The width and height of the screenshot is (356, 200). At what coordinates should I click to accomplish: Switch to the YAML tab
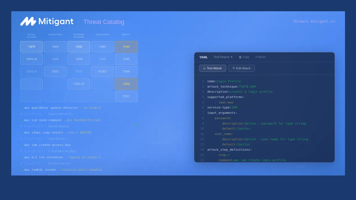pyautogui.click(x=204, y=57)
